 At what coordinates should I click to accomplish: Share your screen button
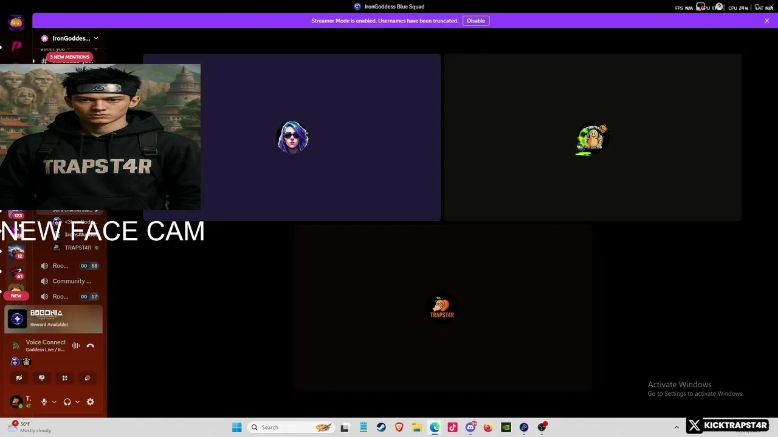41,378
